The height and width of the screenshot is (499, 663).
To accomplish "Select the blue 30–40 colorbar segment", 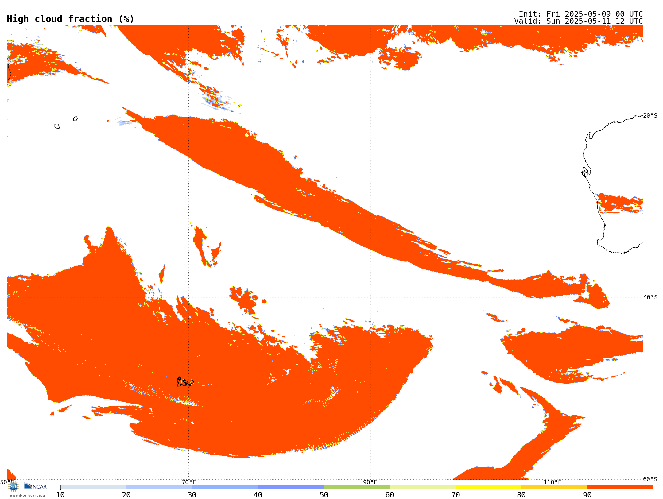I will pyautogui.click(x=225, y=487).
